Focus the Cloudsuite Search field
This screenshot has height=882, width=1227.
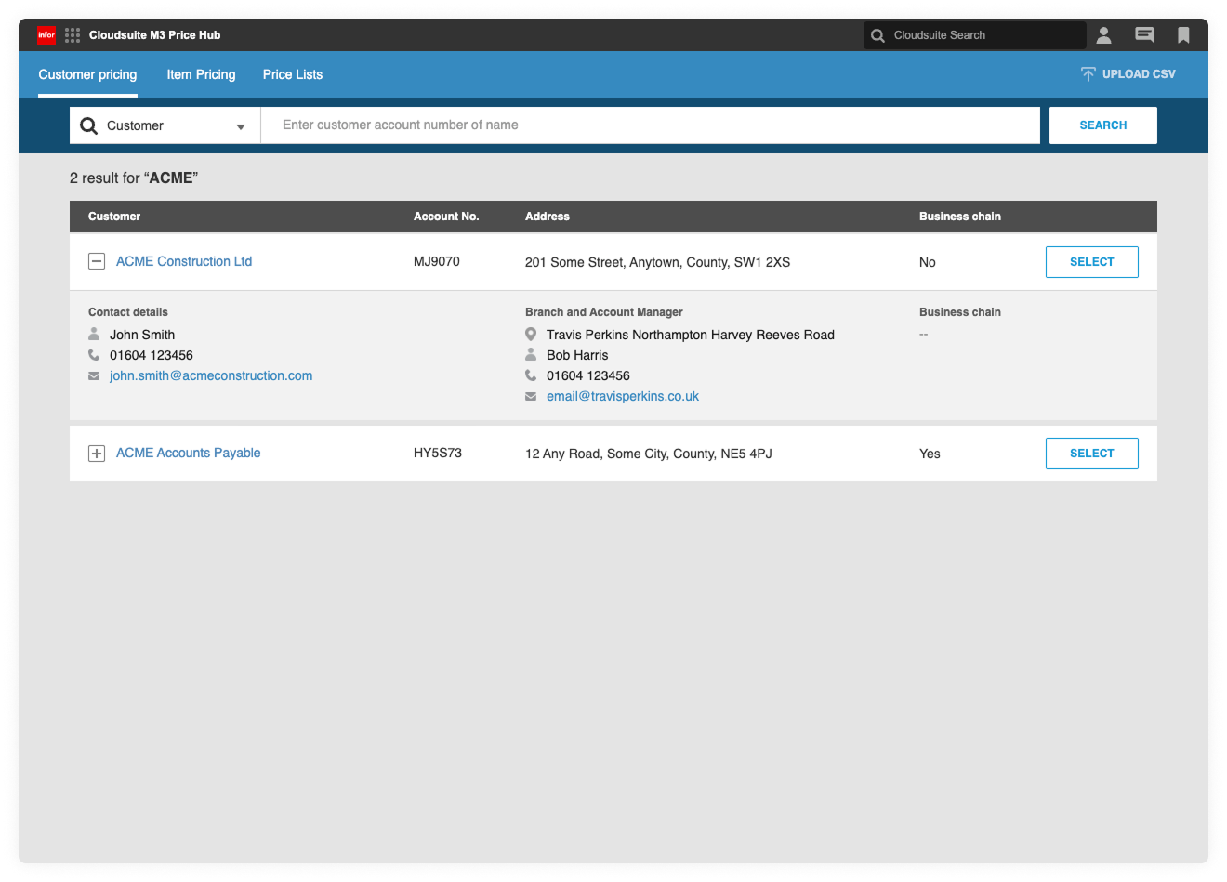(975, 35)
